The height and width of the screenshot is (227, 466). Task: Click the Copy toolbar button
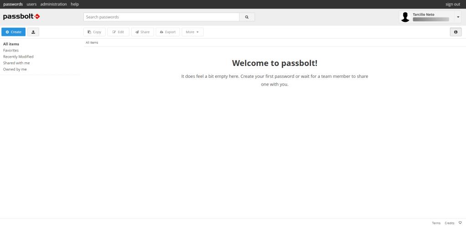pos(94,32)
